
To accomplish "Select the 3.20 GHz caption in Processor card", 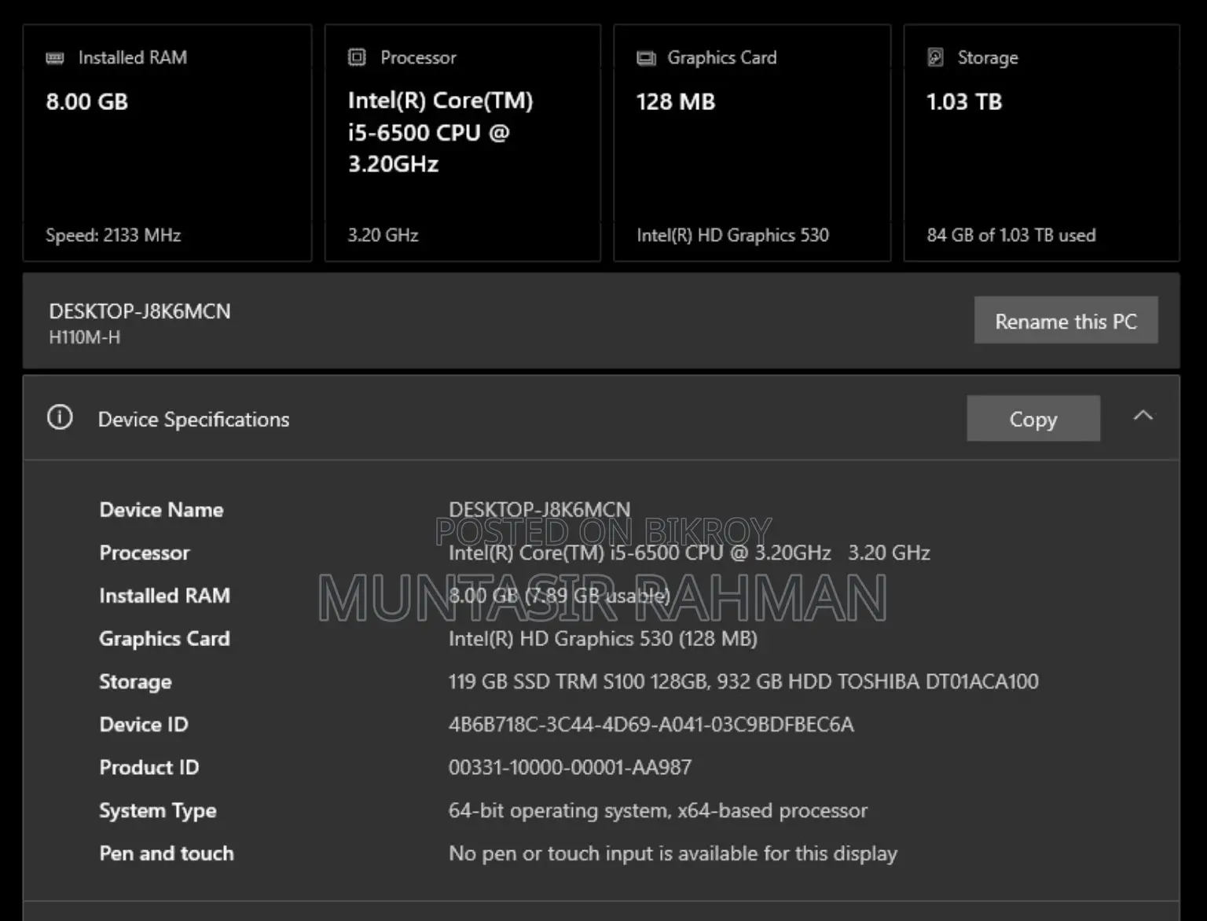I will pos(383,235).
